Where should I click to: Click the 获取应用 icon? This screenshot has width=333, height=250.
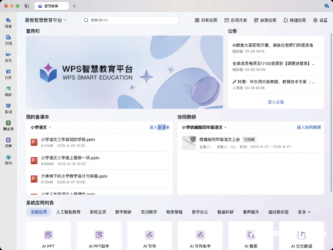tap(256, 20)
